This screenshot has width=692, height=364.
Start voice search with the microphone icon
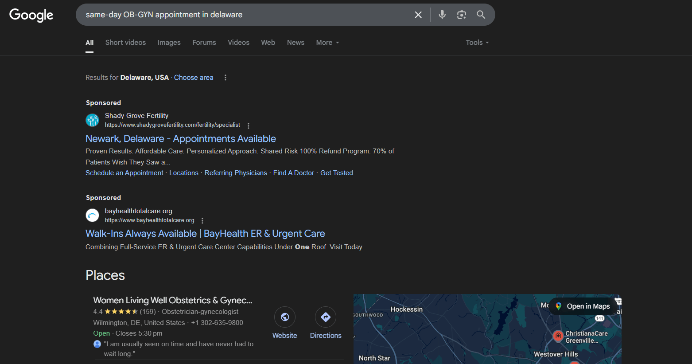click(442, 15)
